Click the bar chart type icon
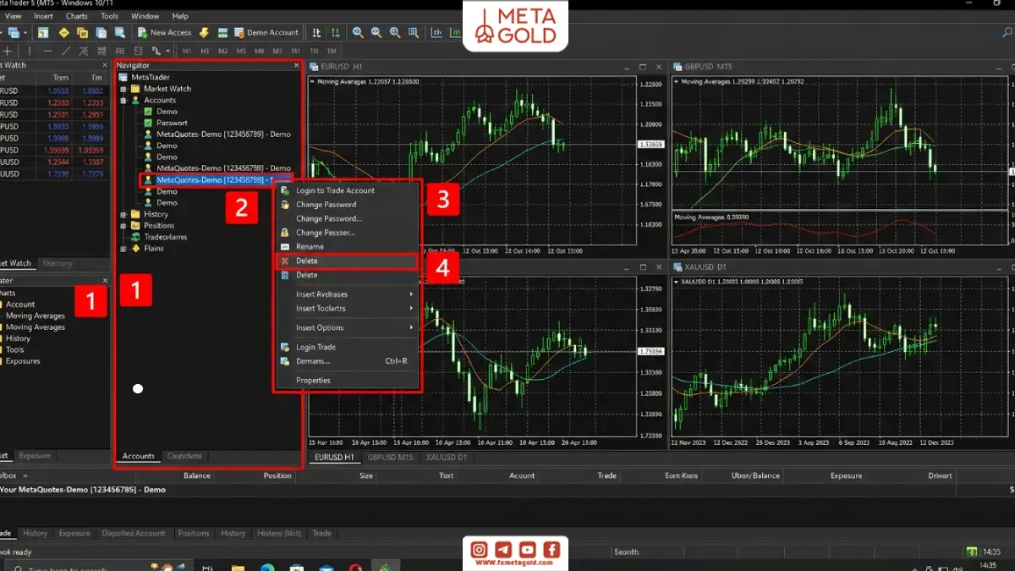The height and width of the screenshot is (571, 1015). (317, 33)
